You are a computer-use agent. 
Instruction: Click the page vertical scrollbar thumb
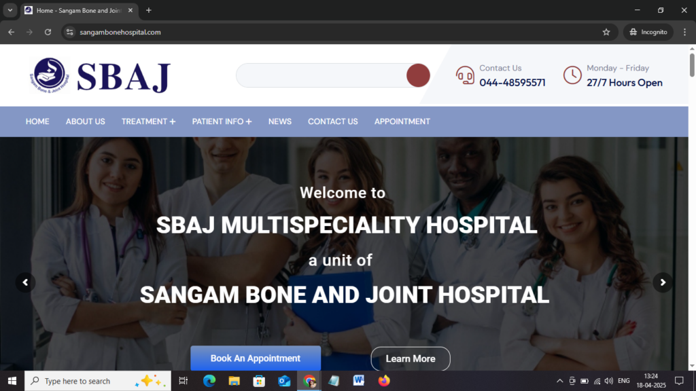(x=692, y=64)
